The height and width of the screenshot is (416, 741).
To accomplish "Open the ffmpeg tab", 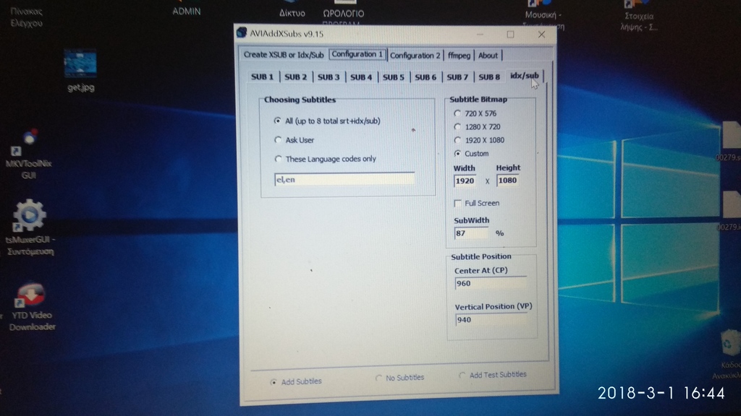I will click(x=459, y=55).
